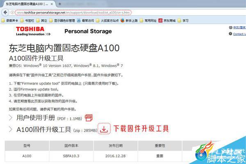Screen dimensions: 246x164
Task: Focus the toshiba-personalstorage.net address bar
Action: coord(73,12)
